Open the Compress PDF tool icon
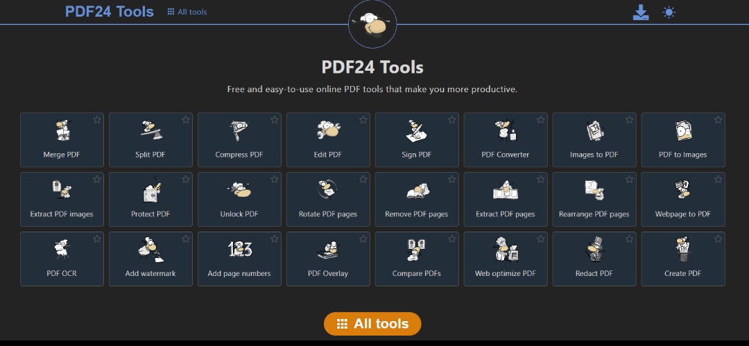Screen dimensions: 749x346 tap(239, 130)
